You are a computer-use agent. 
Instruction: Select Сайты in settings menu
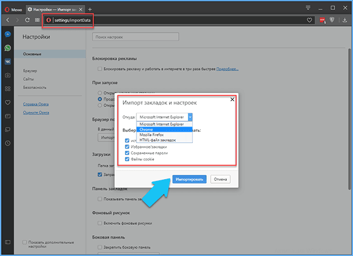pyautogui.click(x=28, y=79)
